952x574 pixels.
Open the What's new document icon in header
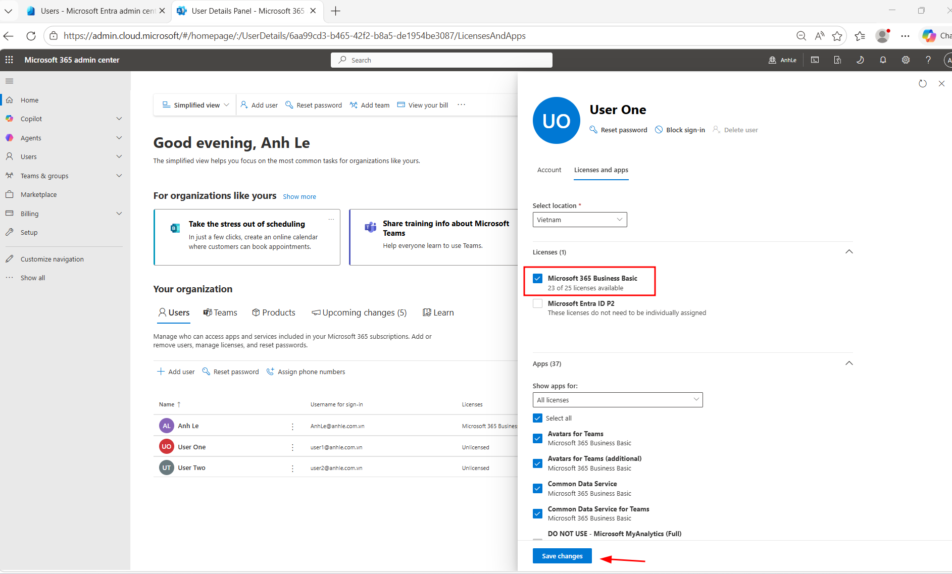tap(837, 60)
